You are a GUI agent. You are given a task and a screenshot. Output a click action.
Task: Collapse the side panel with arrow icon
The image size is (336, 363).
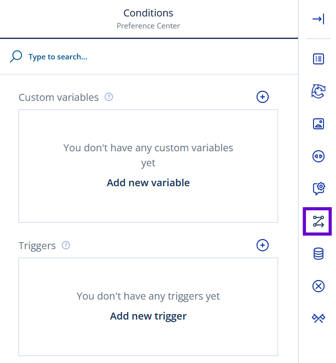point(318,19)
